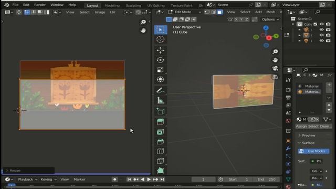Activate the Cursor tool
This screenshot has width=336, height=189.
point(161,39)
